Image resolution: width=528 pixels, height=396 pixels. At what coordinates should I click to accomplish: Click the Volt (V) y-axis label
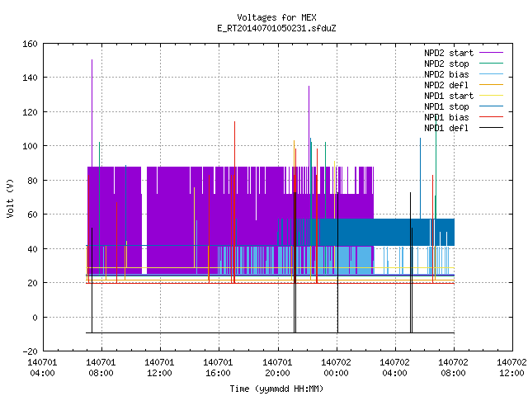pyautogui.click(x=10, y=198)
